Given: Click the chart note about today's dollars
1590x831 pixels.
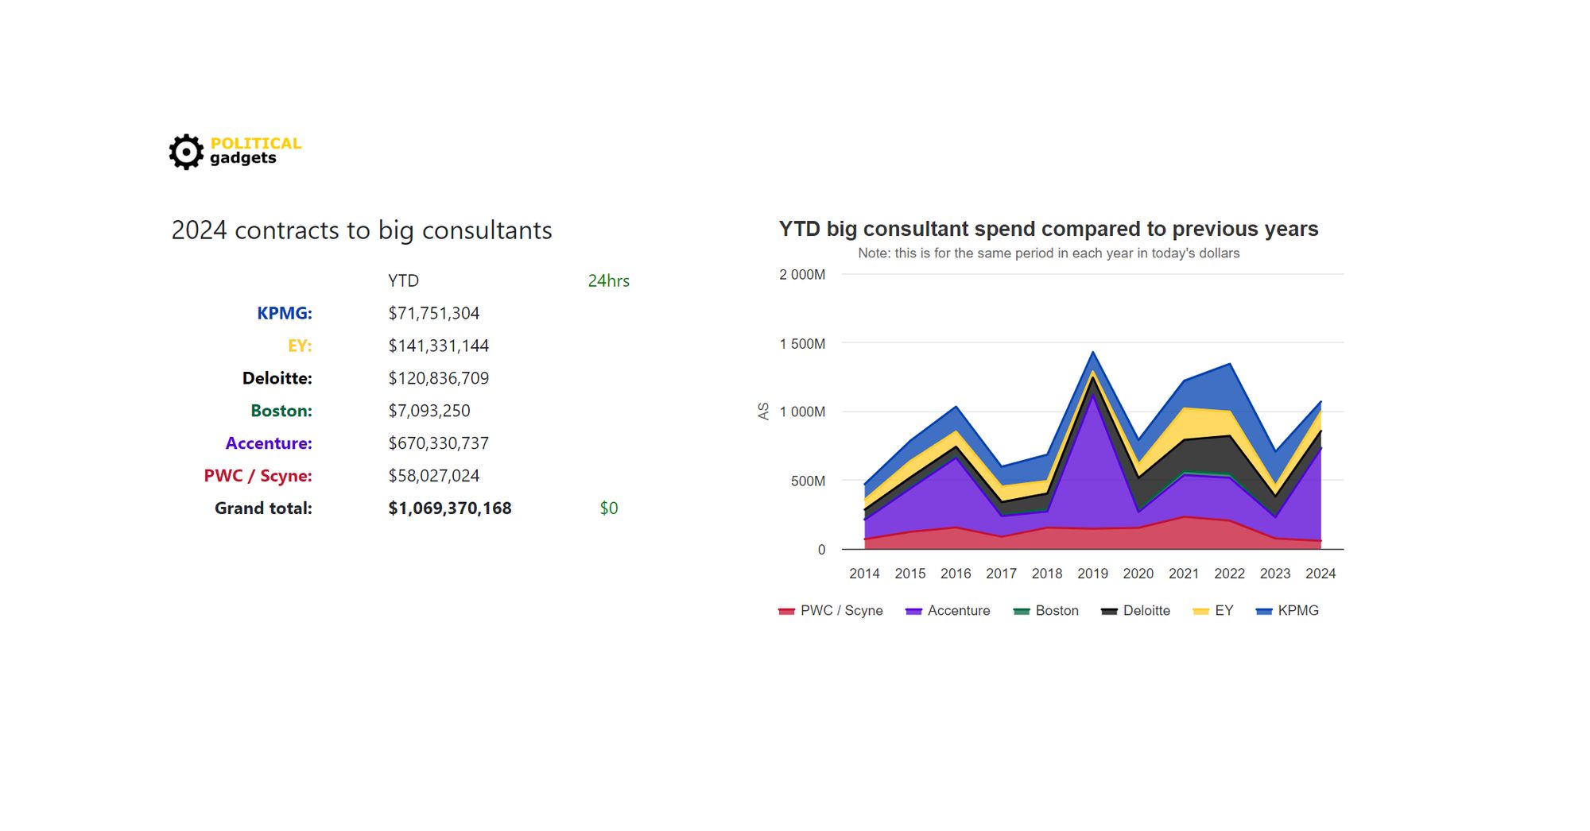Looking at the screenshot, I should tap(1049, 253).
